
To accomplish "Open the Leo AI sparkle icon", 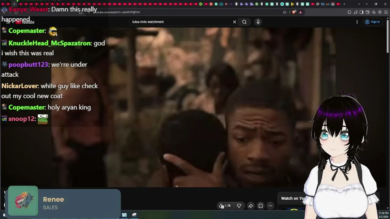I will 374,12.
